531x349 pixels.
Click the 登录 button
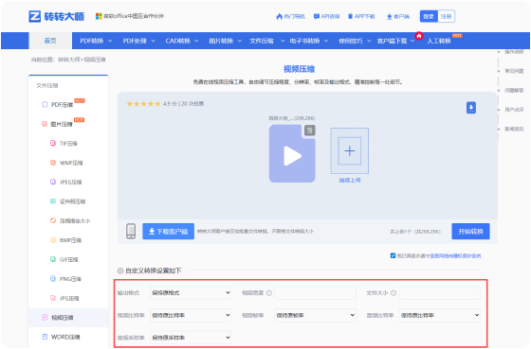coord(429,16)
